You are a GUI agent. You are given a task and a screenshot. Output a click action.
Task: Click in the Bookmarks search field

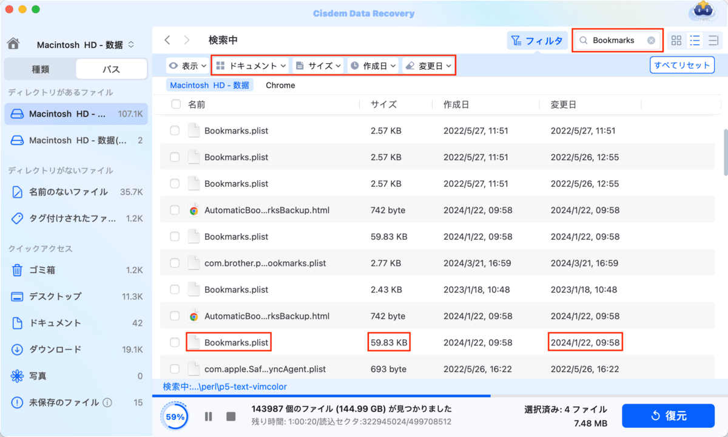pyautogui.click(x=618, y=41)
